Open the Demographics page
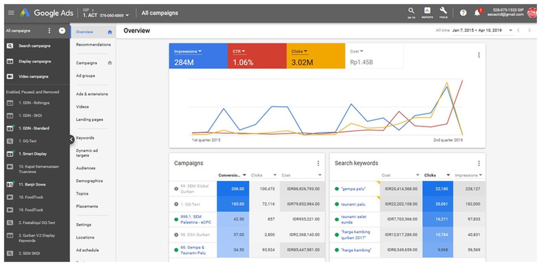The width and height of the screenshot is (541, 266). pos(89,181)
